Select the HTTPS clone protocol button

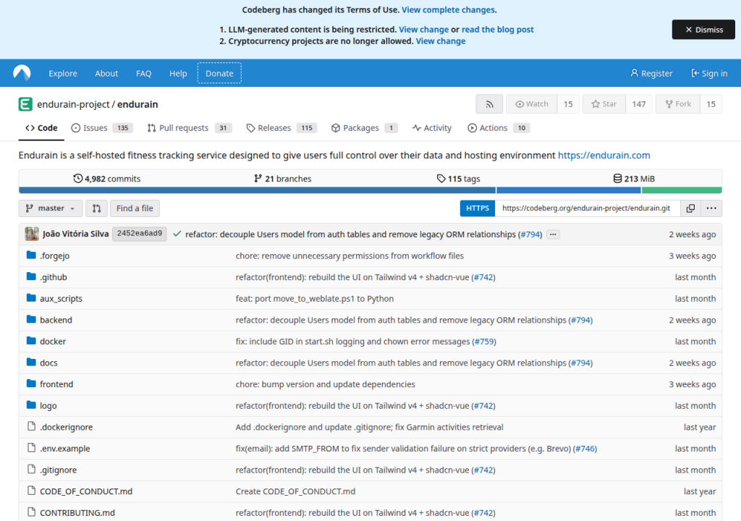tap(478, 208)
